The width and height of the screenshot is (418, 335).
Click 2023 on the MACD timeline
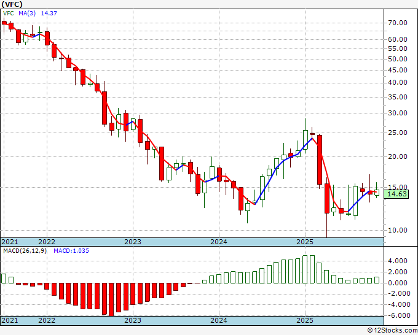[133, 320]
